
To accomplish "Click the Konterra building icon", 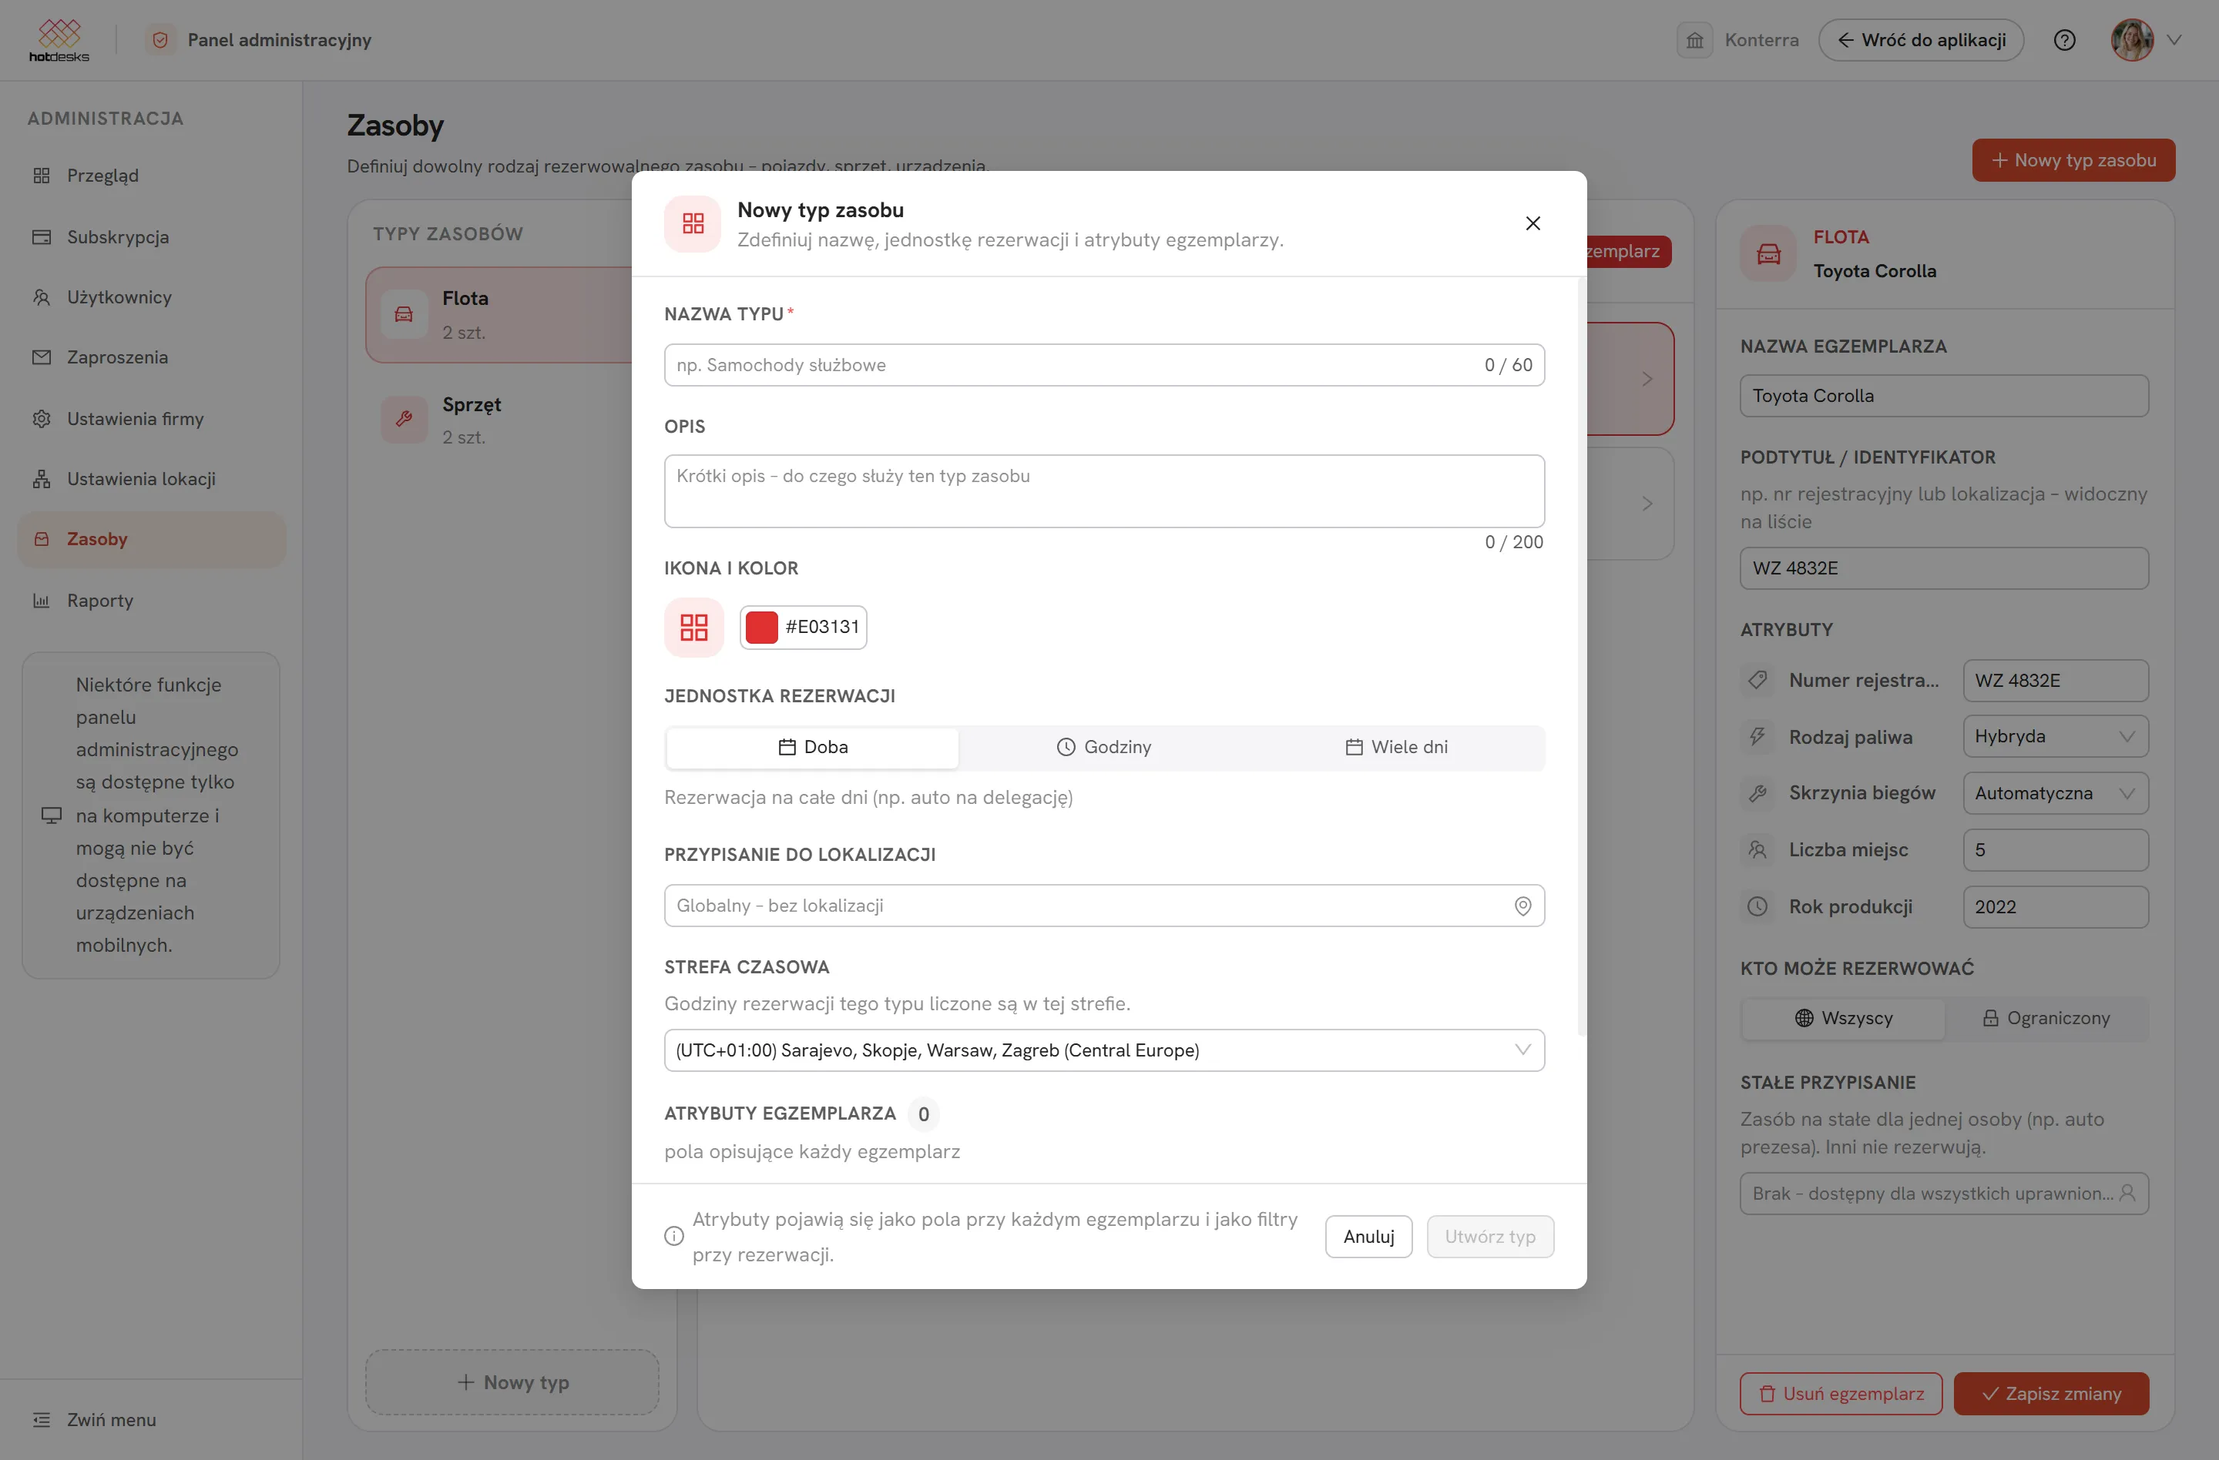I will tap(1694, 40).
